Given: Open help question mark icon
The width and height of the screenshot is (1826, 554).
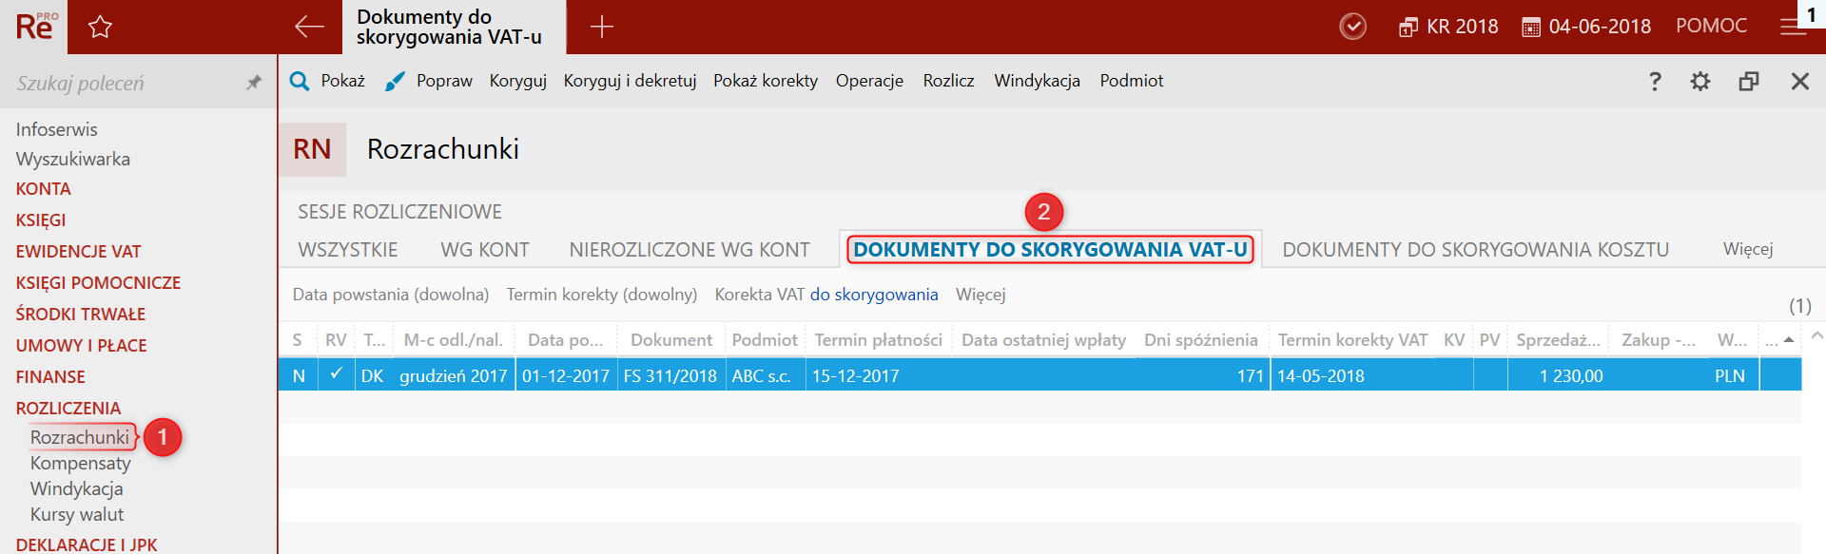Looking at the screenshot, I should point(1655,82).
